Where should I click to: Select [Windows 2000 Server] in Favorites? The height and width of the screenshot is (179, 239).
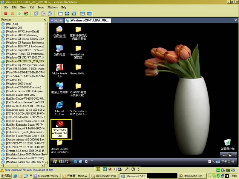pos(19,84)
